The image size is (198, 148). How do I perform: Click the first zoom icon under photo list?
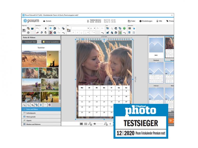pyautogui.click(x=24, y=105)
